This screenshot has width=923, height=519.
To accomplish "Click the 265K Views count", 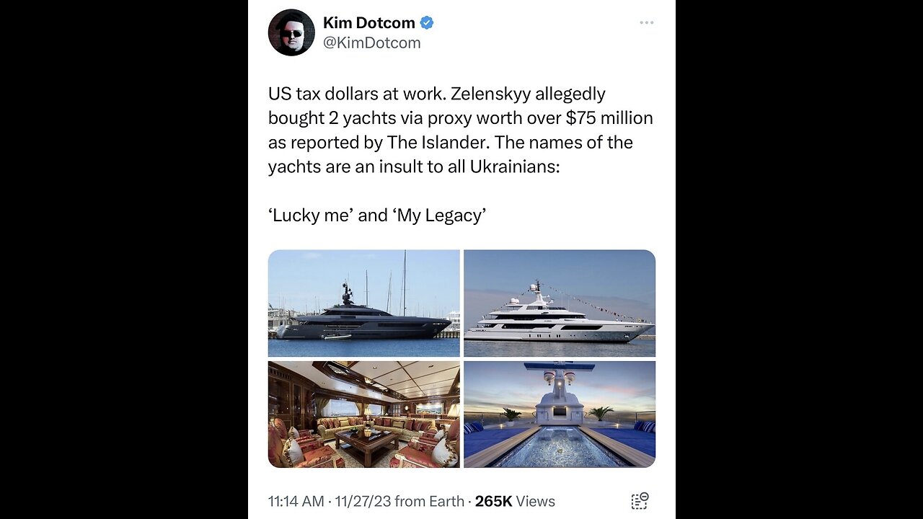I will tap(515, 502).
